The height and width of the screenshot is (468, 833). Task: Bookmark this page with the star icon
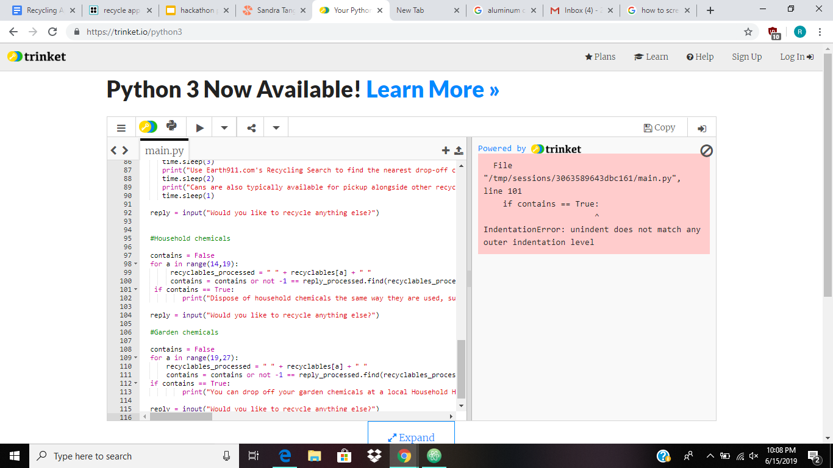[x=748, y=32]
